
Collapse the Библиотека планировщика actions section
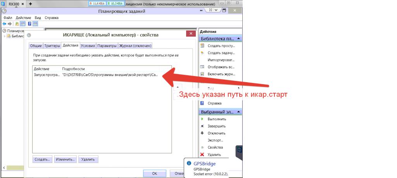click(239, 39)
